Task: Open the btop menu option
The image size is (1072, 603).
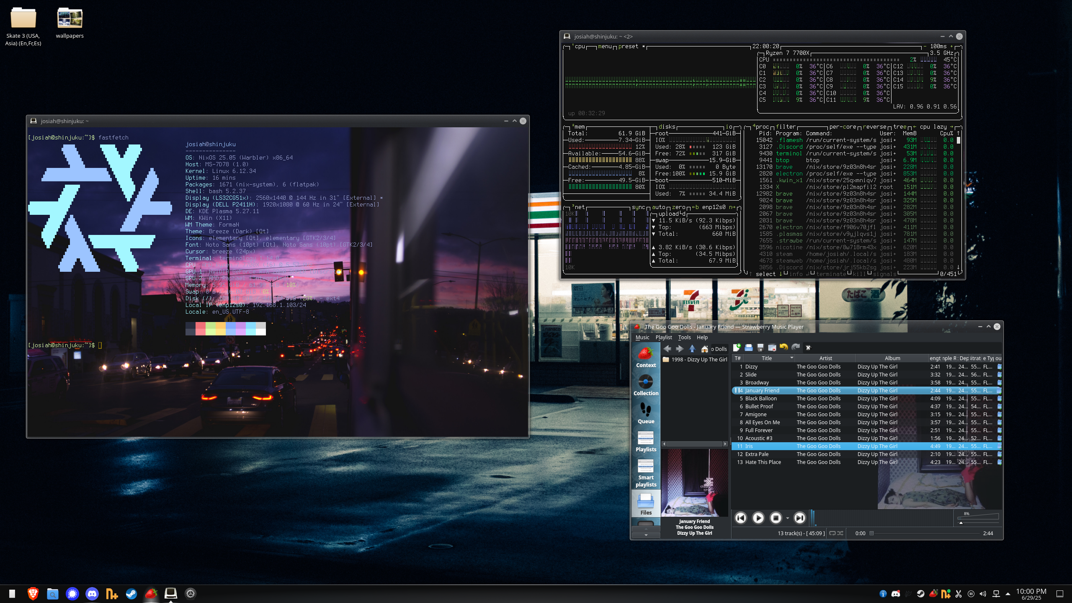Action: click(605, 46)
